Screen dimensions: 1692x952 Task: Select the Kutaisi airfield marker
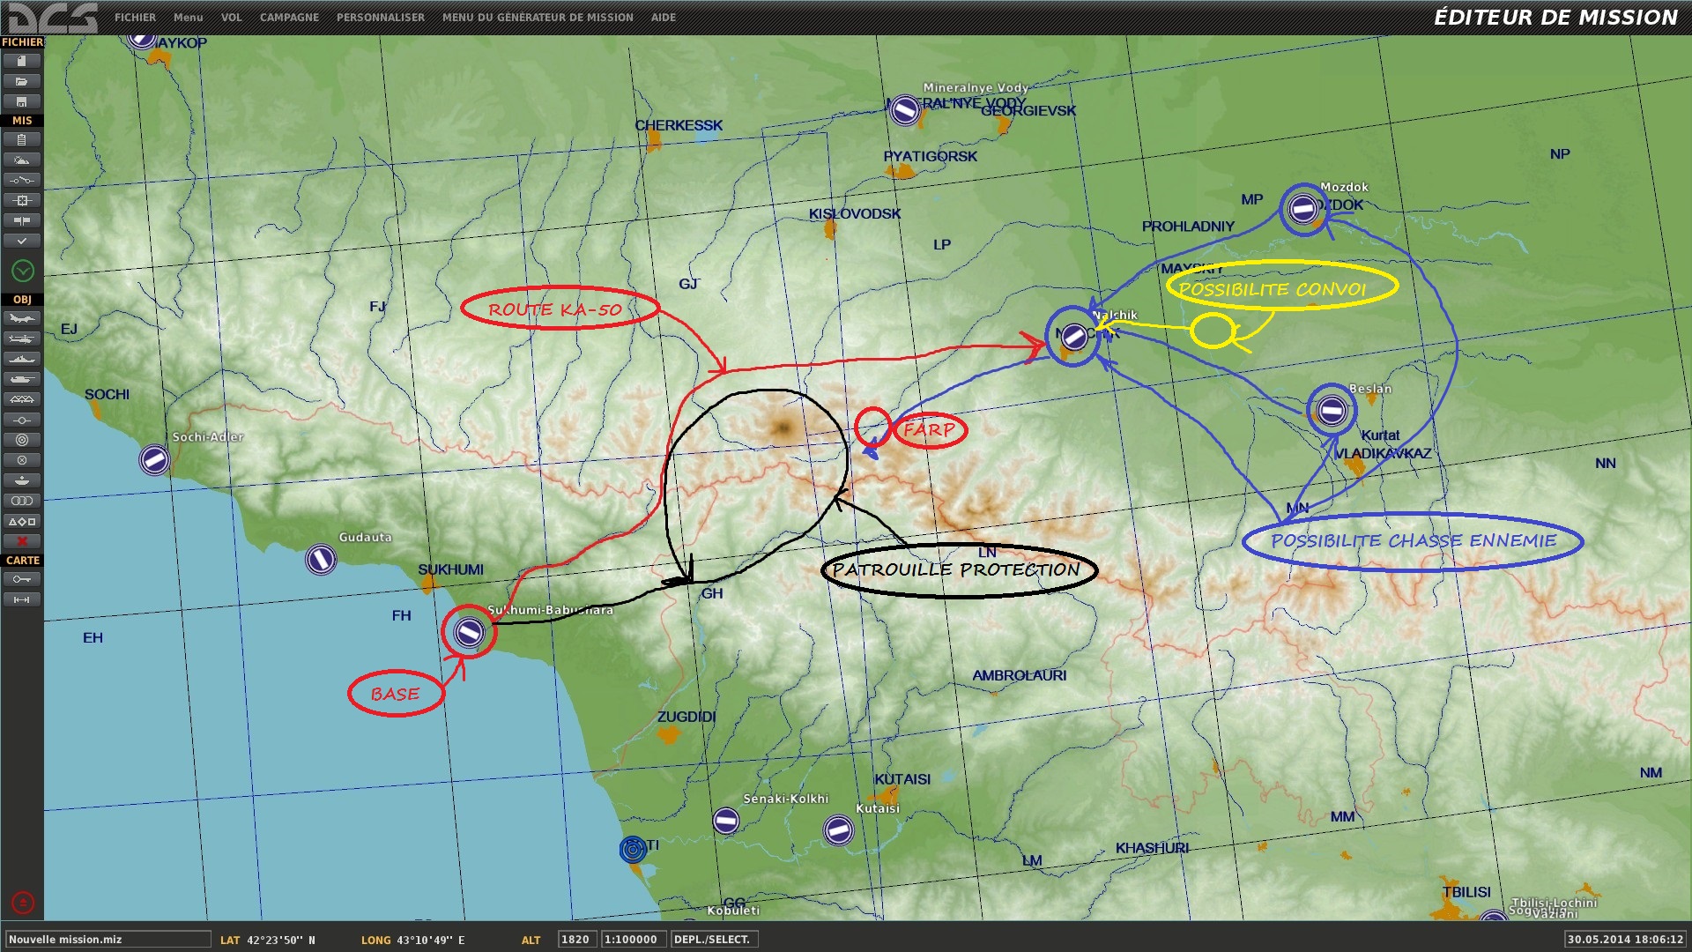click(838, 829)
